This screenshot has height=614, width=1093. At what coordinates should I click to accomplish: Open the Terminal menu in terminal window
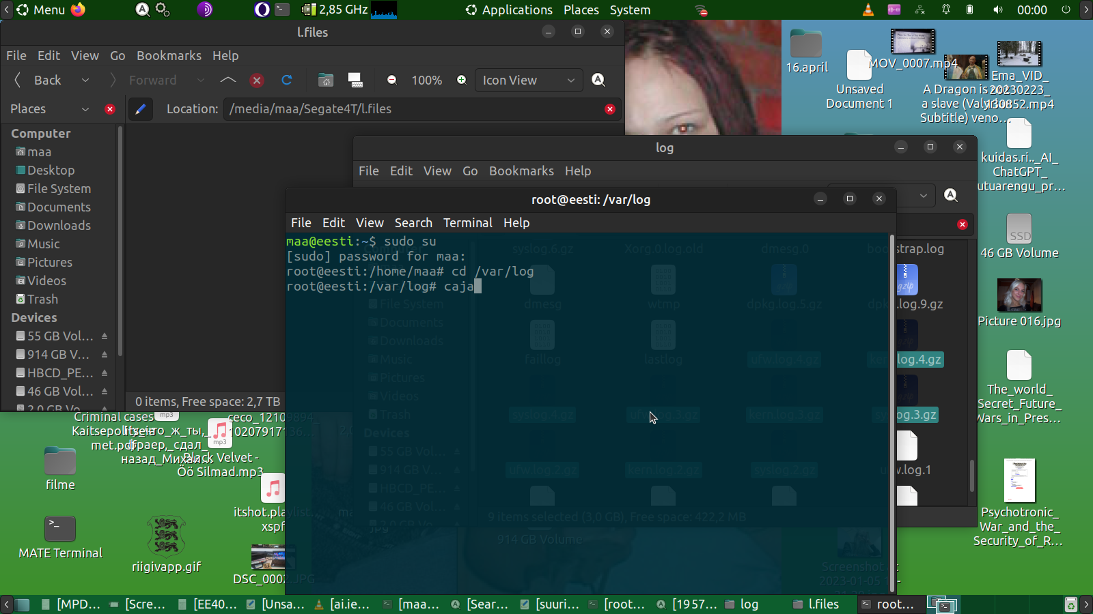point(467,223)
